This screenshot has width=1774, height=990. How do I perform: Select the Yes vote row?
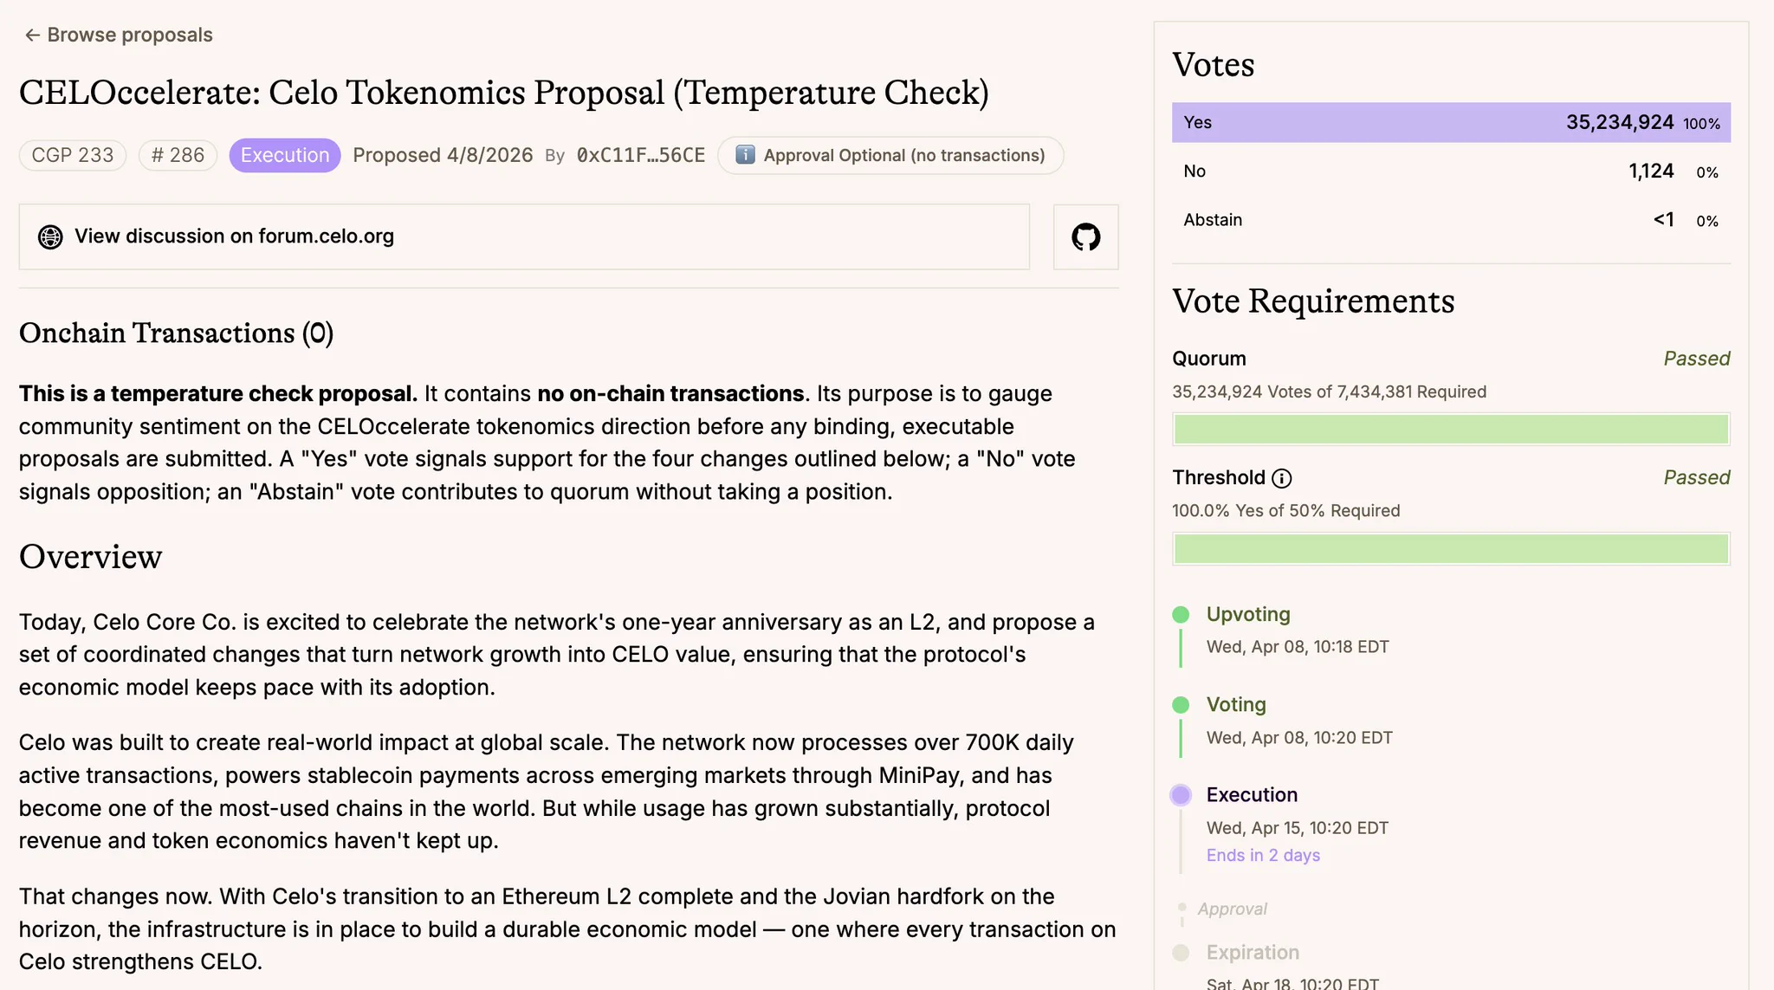point(1451,123)
